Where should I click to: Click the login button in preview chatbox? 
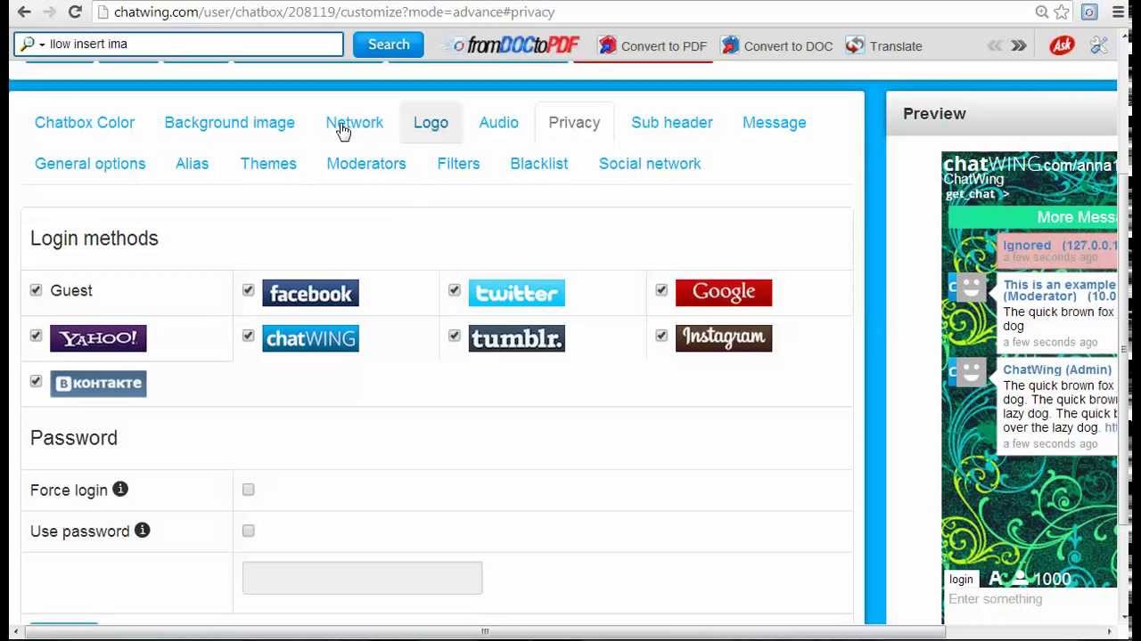pyautogui.click(x=961, y=580)
